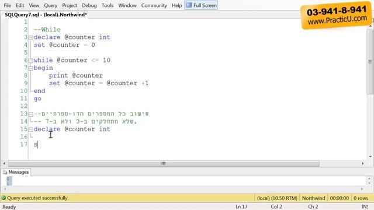Click the query success status icon
The width and height of the screenshot is (374, 210).
point(4,198)
